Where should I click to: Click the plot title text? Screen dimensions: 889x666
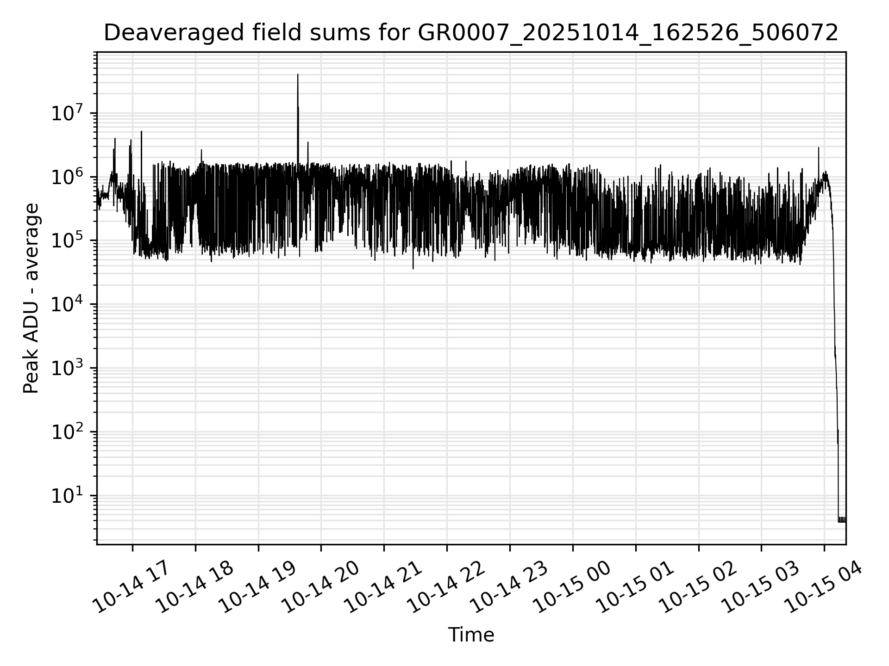point(471,33)
